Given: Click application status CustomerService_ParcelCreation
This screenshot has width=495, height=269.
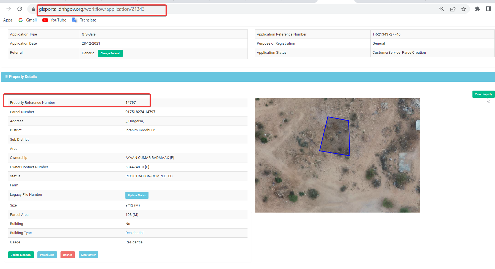Looking at the screenshot, I should point(399,53).
